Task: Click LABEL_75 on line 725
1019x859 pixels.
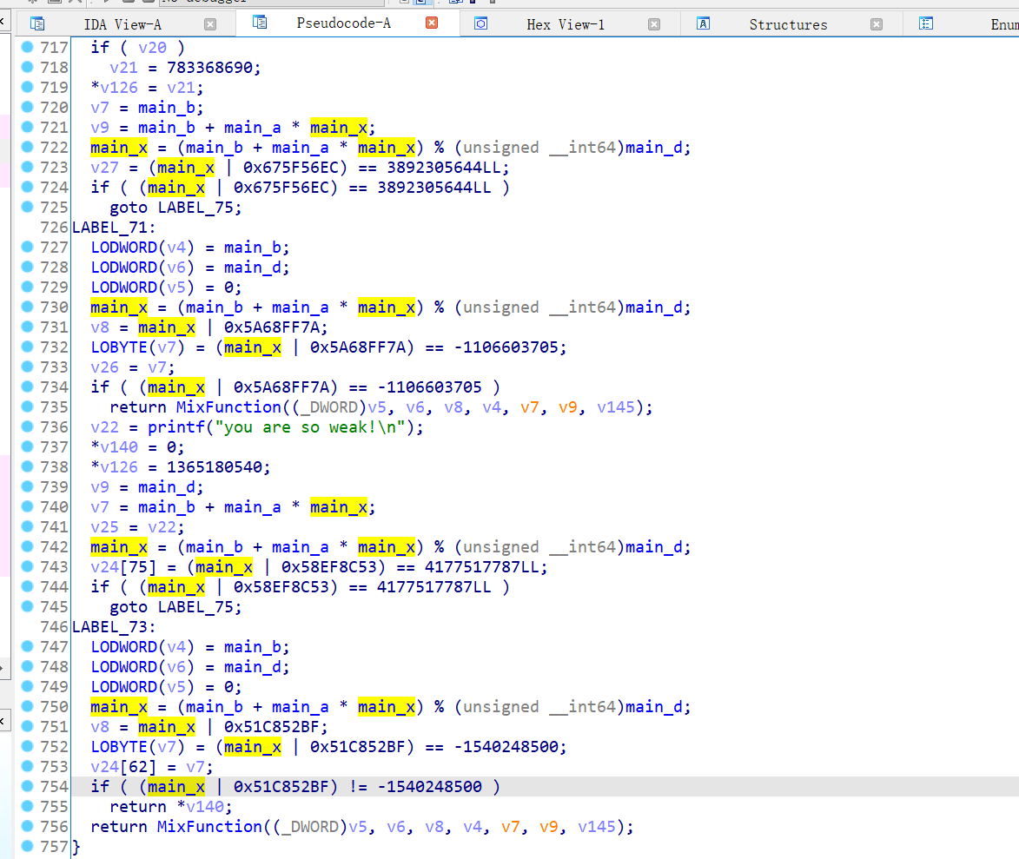Action: point(195,208)
